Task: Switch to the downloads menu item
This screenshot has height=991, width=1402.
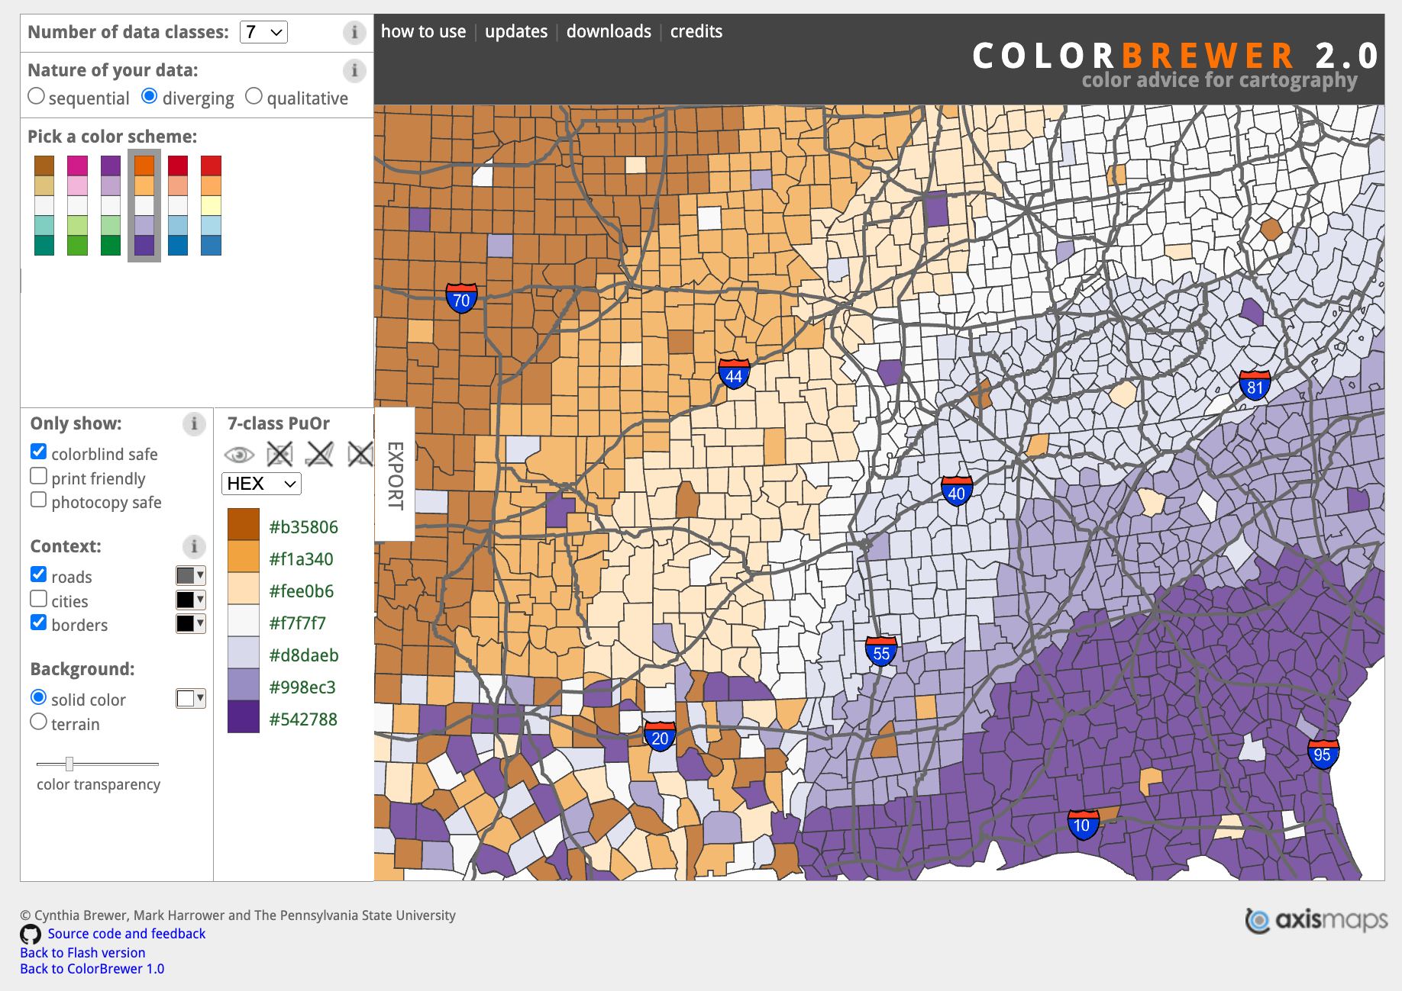Action: (x=609, y=31)
